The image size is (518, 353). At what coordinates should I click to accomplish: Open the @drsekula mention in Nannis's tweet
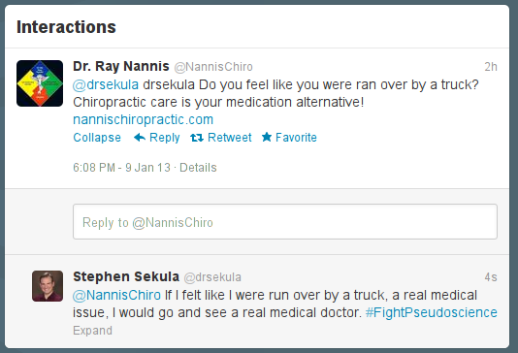point(106,85)
